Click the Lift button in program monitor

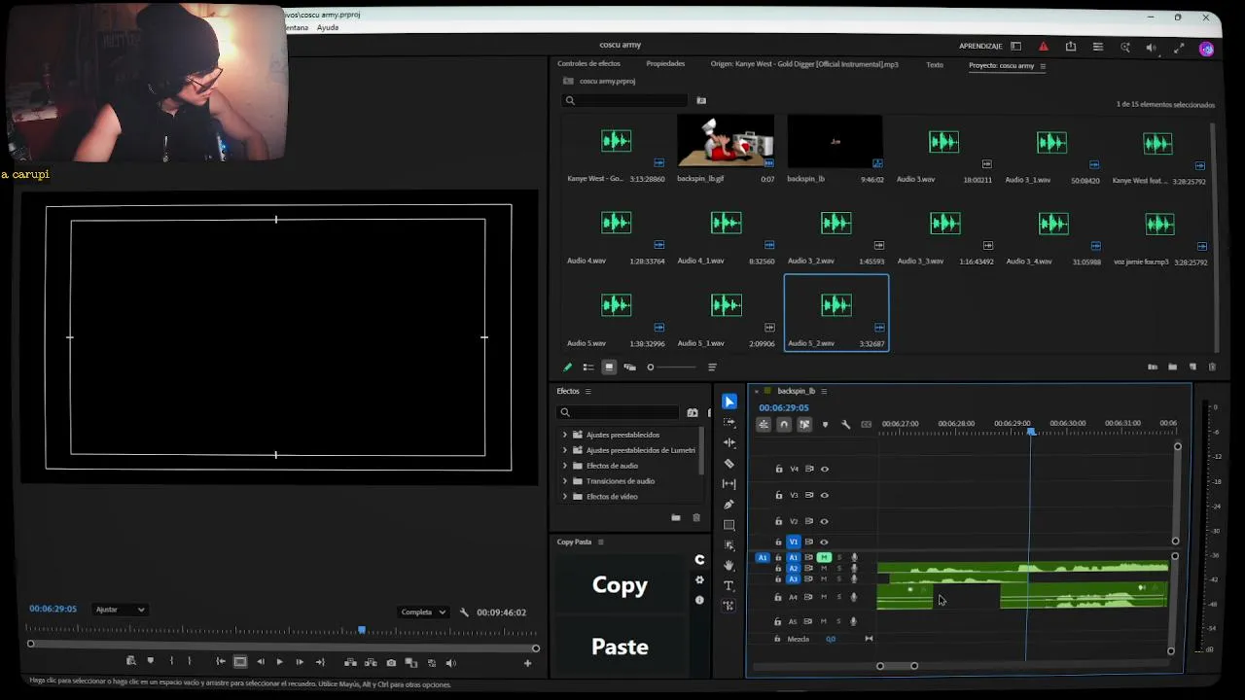point(350,662)
